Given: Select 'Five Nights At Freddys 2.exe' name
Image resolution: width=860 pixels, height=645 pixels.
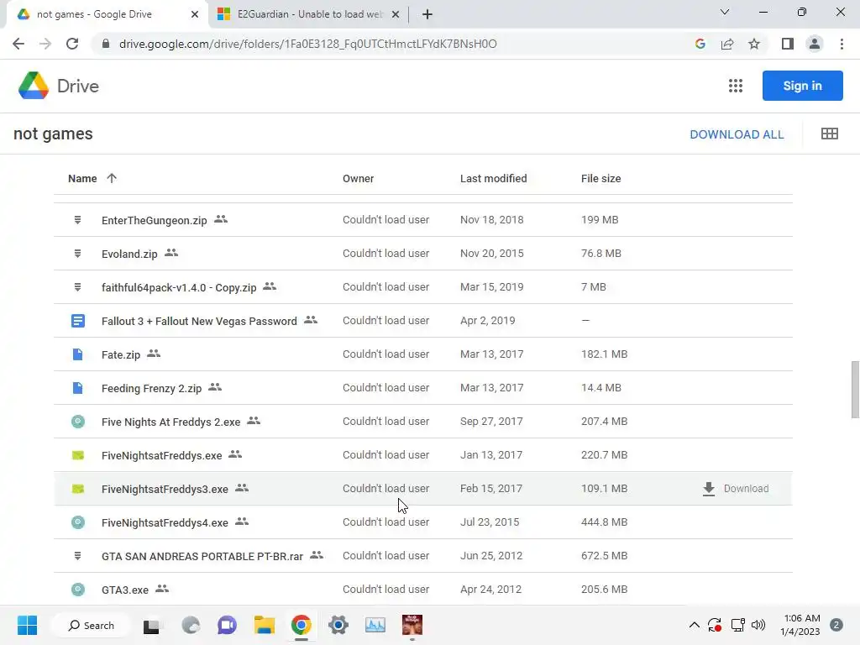Looking at the screenshot, I should pos(170,422).
